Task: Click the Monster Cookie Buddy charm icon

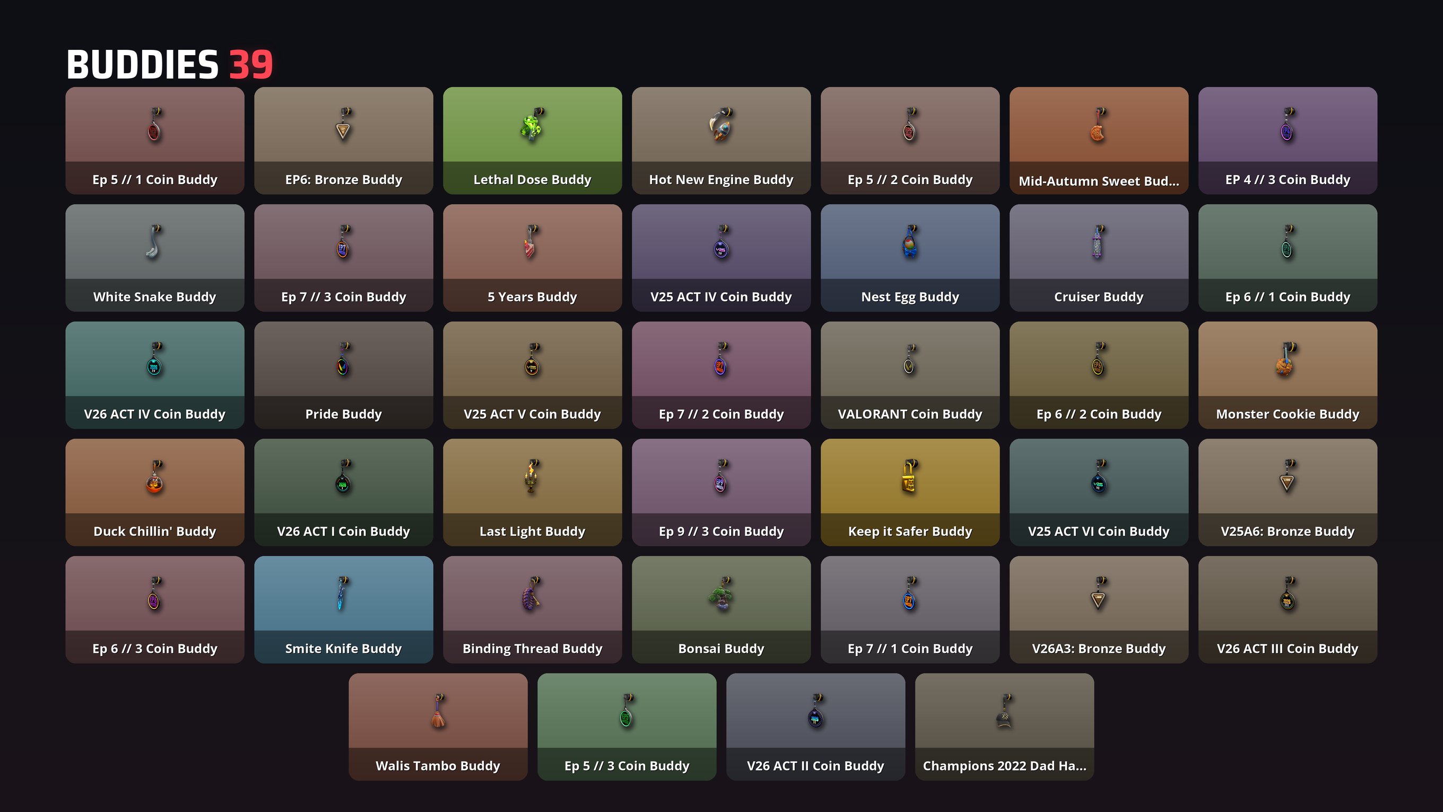Action: point(1286,359)
